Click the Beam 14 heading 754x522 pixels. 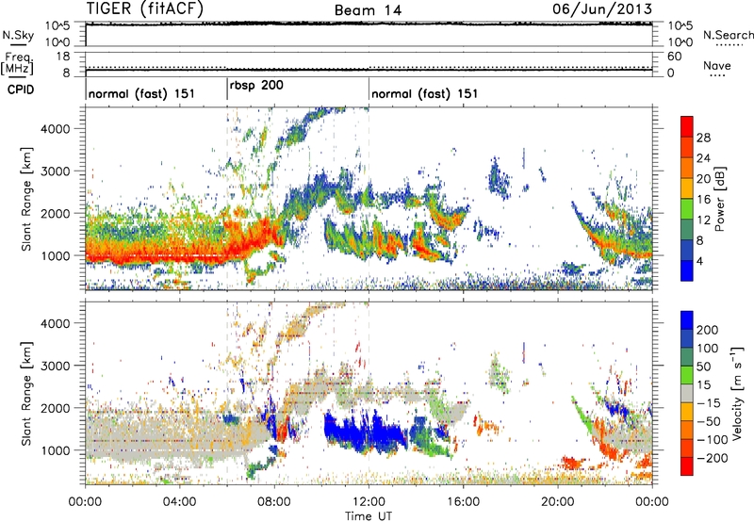(368, 10)
